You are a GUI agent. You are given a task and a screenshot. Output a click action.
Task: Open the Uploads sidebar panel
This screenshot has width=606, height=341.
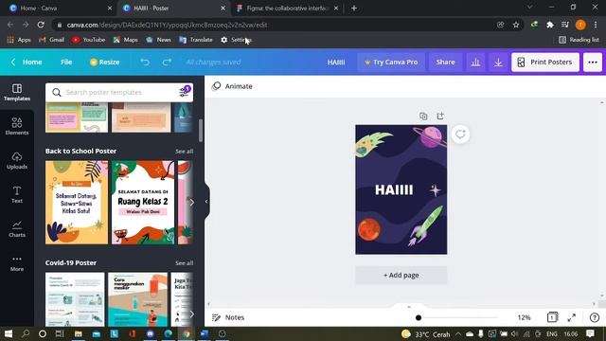(x=17, y=160)
